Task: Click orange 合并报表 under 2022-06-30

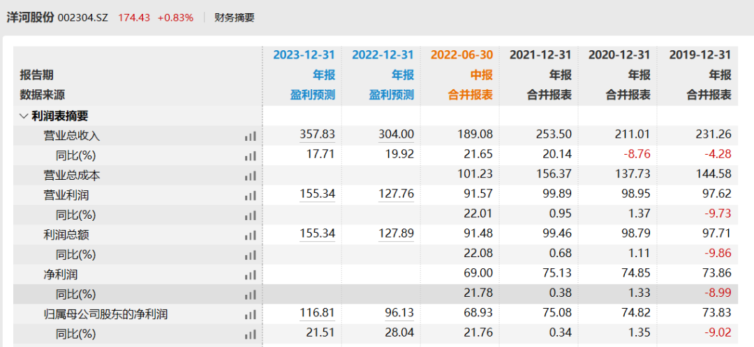Action: [x=471, y=95]
